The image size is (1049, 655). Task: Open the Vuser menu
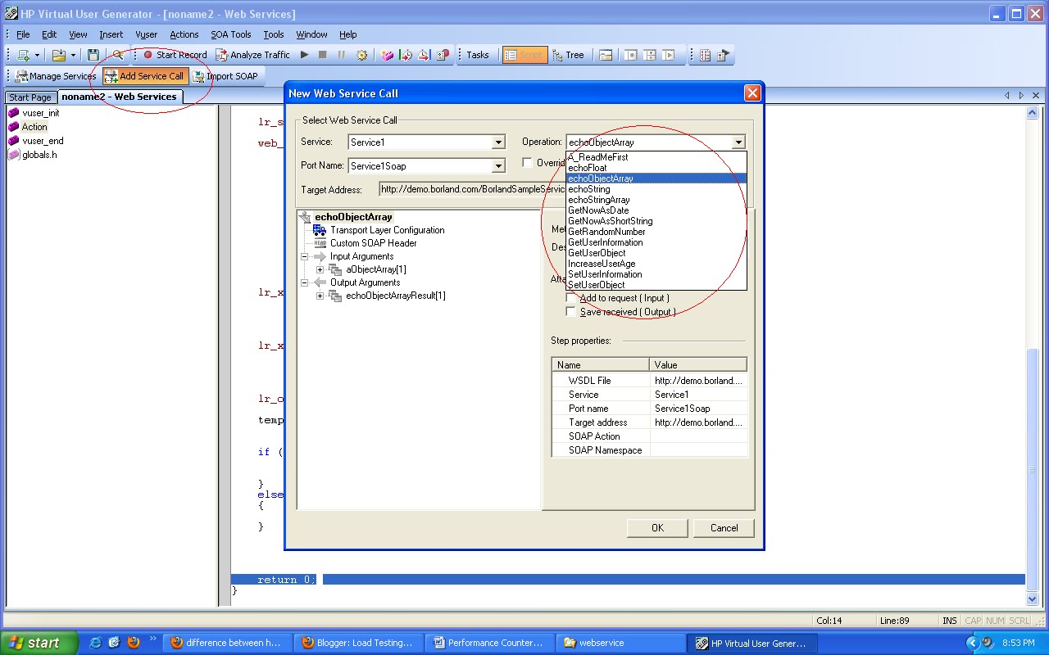click(x=147, y=34)
